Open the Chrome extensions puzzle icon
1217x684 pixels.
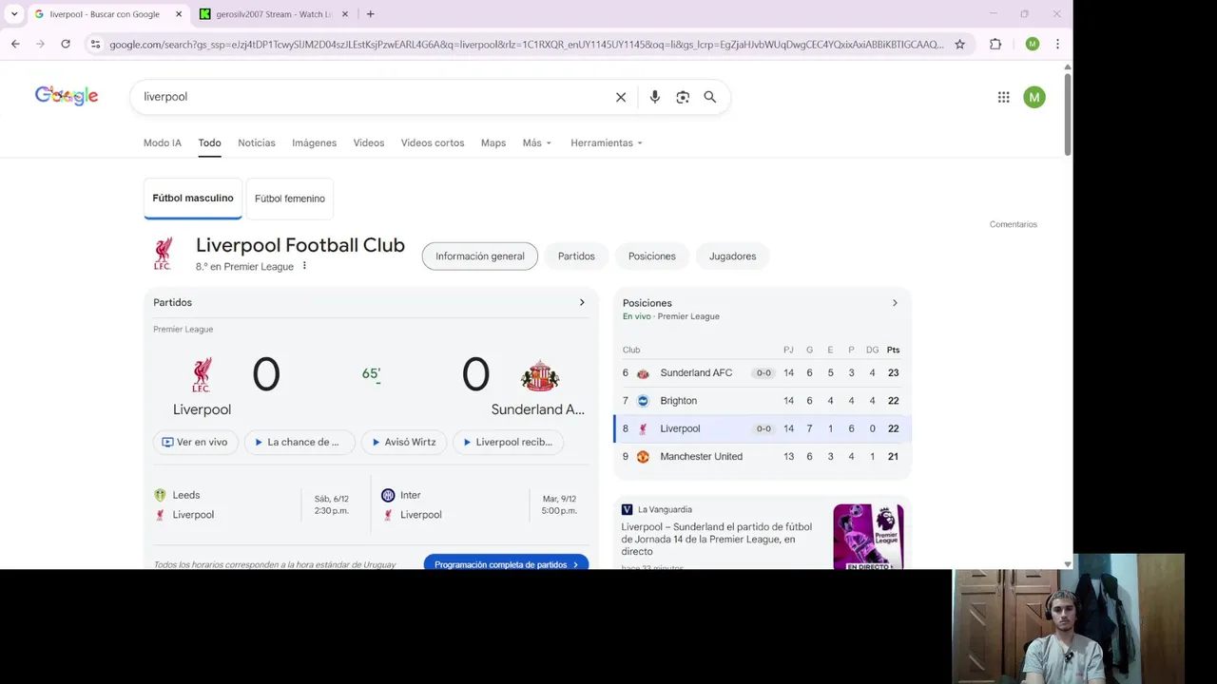[995, 44]
